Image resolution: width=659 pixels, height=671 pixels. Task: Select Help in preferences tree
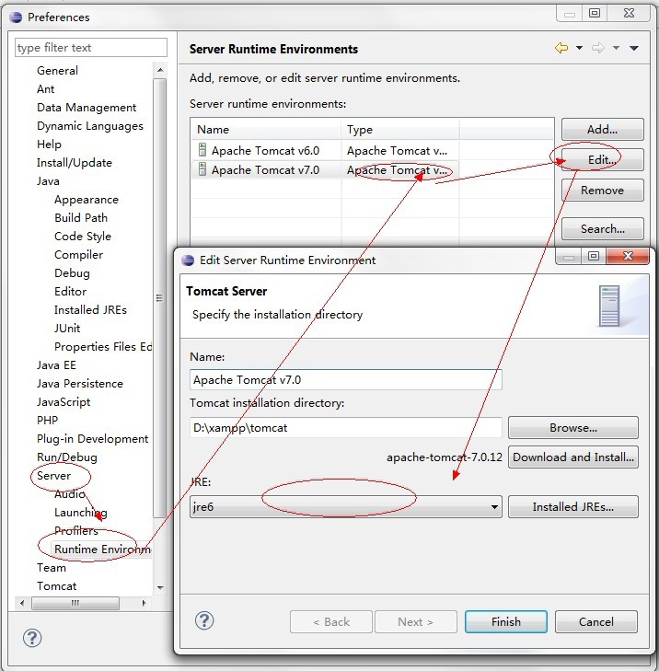click(x=49, y=145)
